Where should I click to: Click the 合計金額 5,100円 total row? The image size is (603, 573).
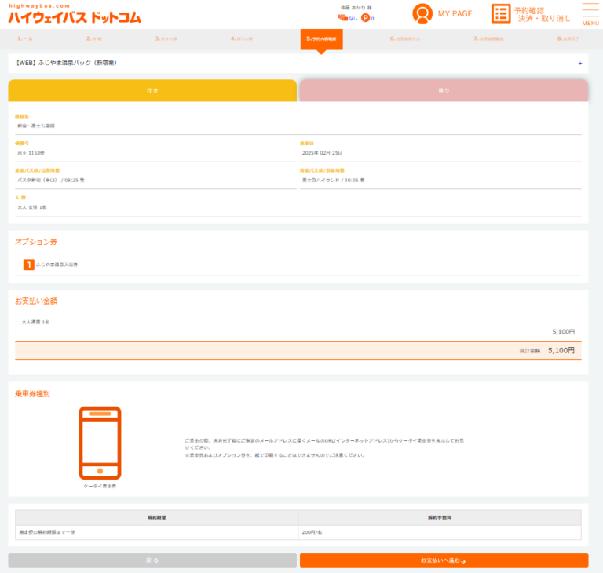click(x=298, y=350)
